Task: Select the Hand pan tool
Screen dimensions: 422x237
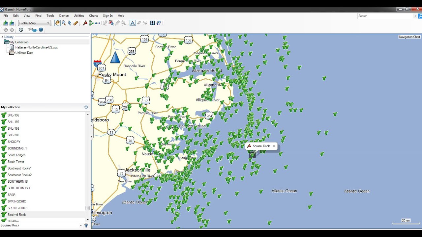Action: [x=57, y=23]
